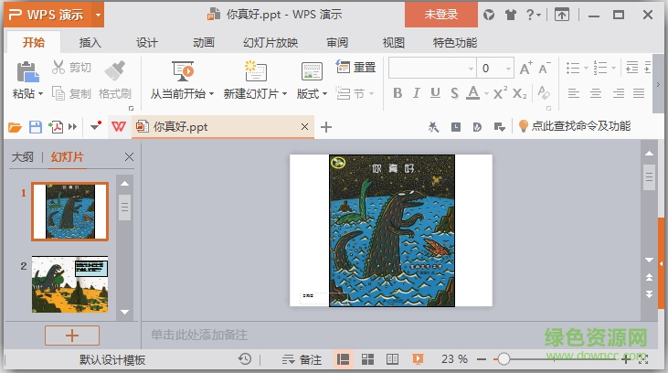
Task: Click the save floppy disk icon
Action: [36, 127]
